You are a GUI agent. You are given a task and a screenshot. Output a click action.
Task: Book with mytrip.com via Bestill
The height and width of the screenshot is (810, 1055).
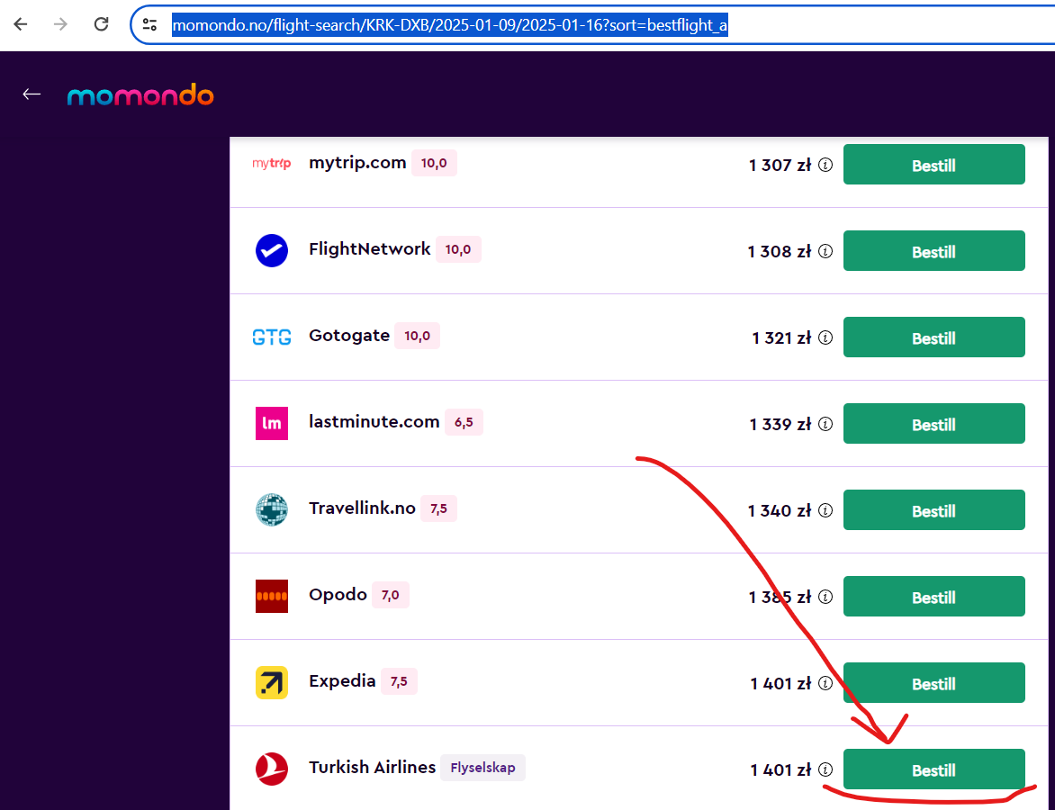coord(933,164)
